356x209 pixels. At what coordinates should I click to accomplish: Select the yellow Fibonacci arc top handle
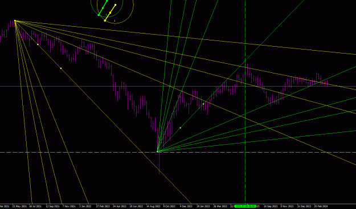[x=115, y=5]
